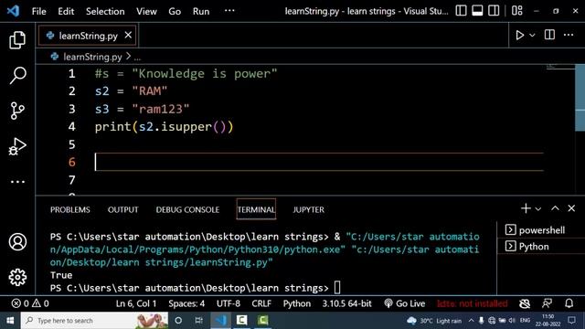Viewport: 585px width, 329px height.
Task: Open the View menu
Action: point(146,11)
